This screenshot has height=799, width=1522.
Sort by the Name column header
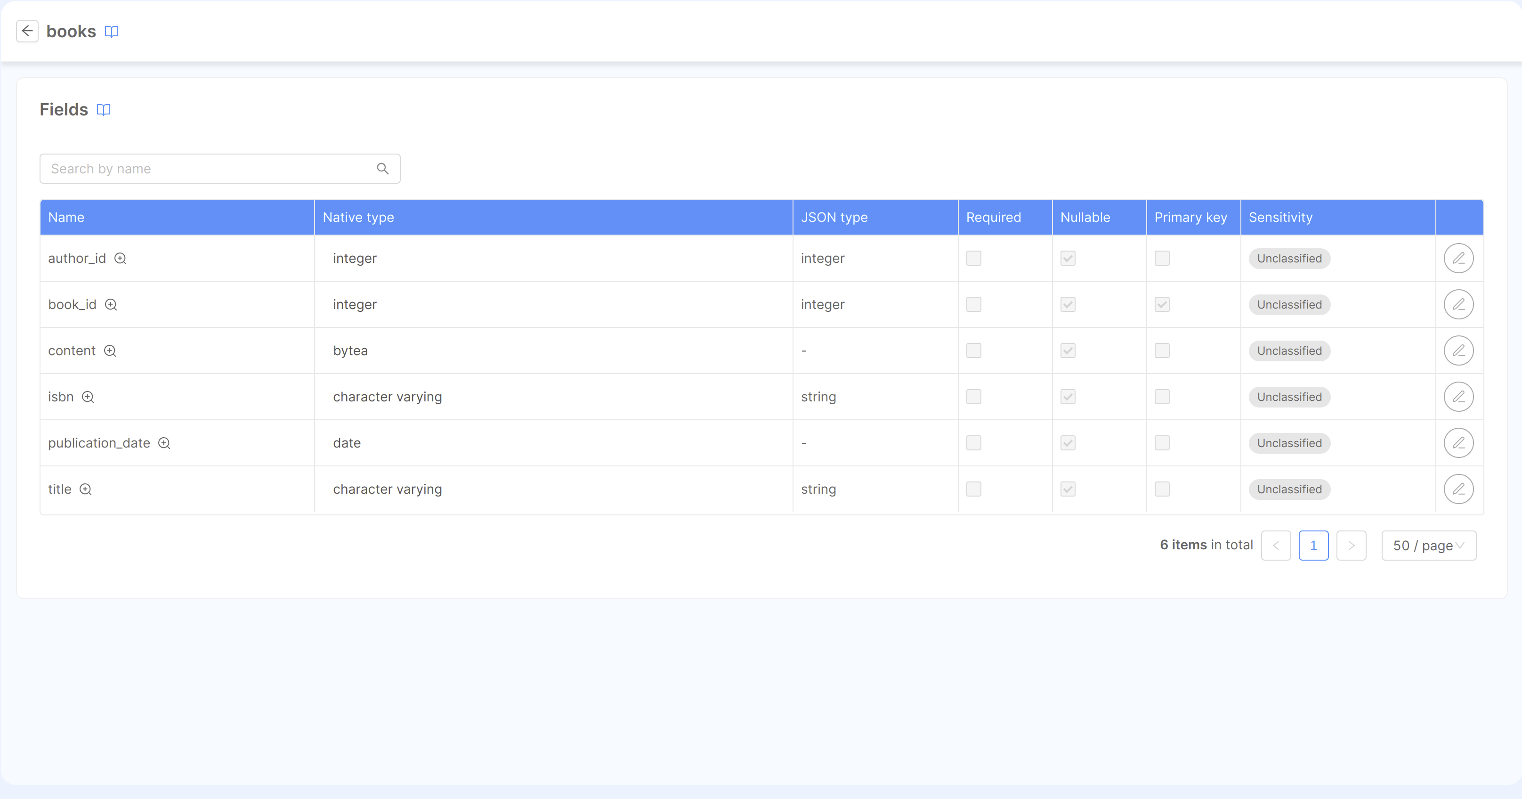click(x=67, y=217)
